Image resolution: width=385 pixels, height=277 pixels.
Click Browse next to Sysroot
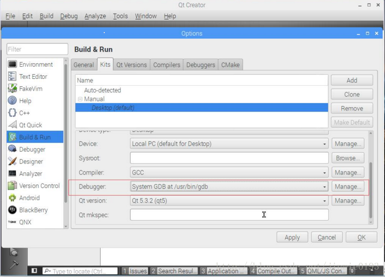point(348,158)
